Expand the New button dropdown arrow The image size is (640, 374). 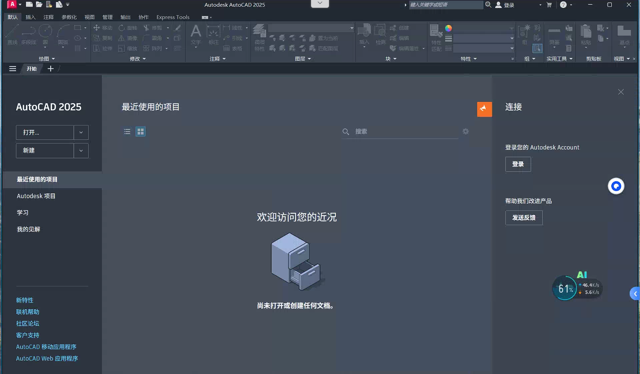pos(81,151)
